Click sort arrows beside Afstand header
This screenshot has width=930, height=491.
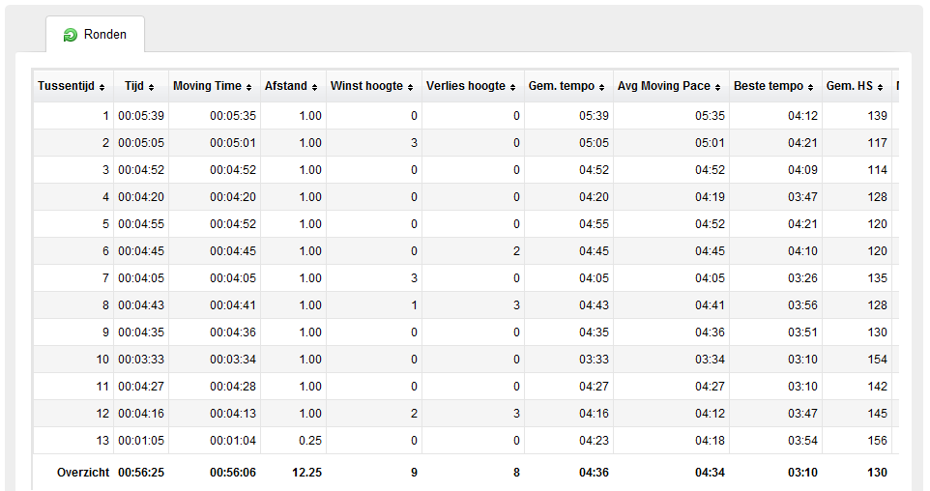pos(314,87)
